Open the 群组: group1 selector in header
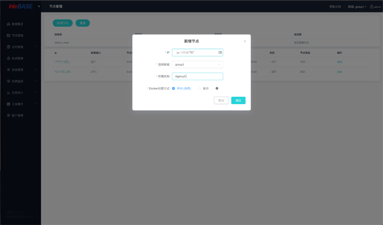This screenshot has height=225, width=383. pos(357,7)
